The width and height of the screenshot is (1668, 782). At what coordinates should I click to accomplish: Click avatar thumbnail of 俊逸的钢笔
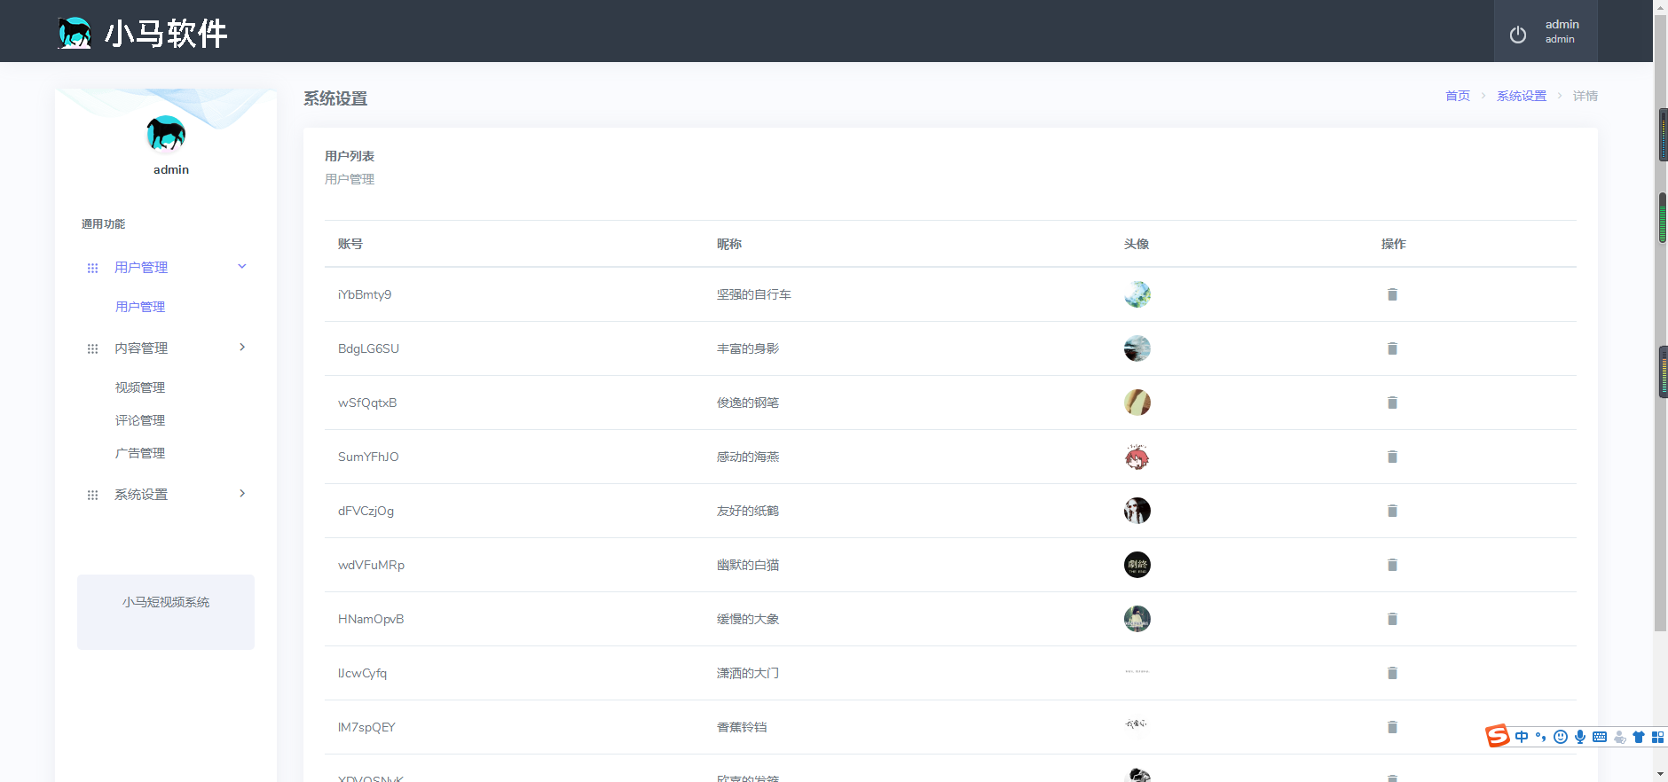[1137, 403]
